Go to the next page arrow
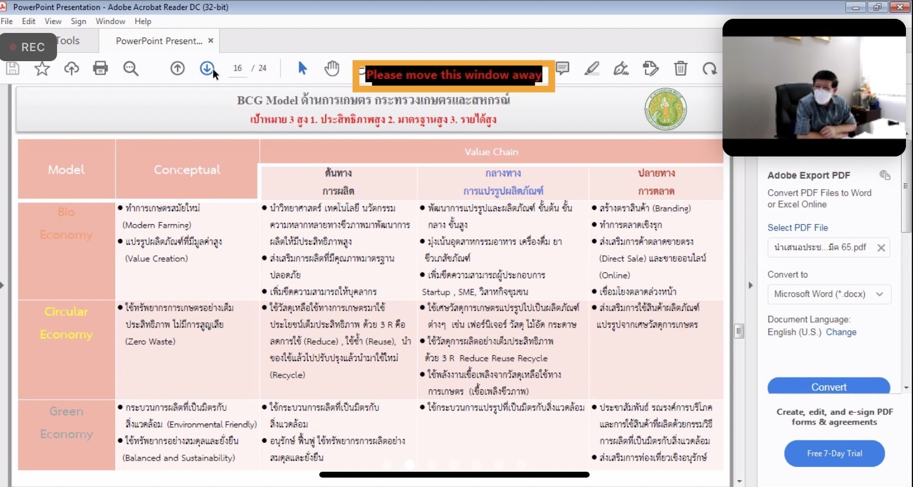Screen dimensions: 913x487 [206, 68]
